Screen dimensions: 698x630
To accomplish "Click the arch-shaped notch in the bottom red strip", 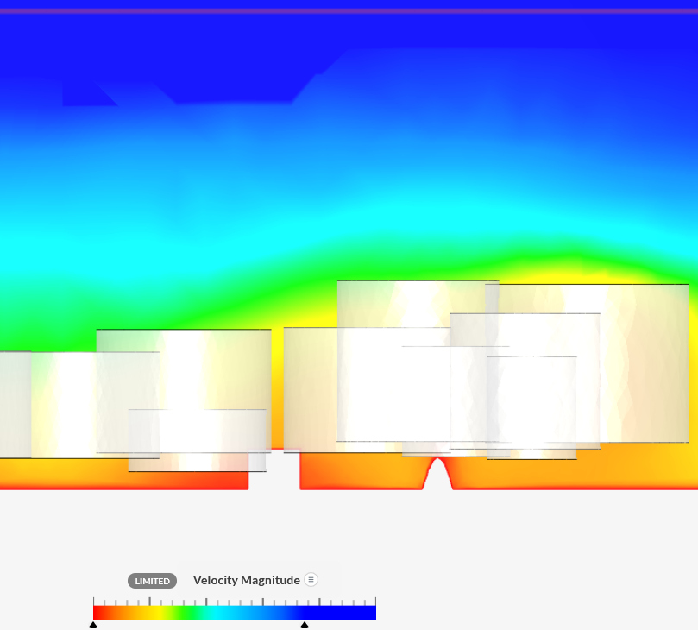I will (x=438, y=476).
